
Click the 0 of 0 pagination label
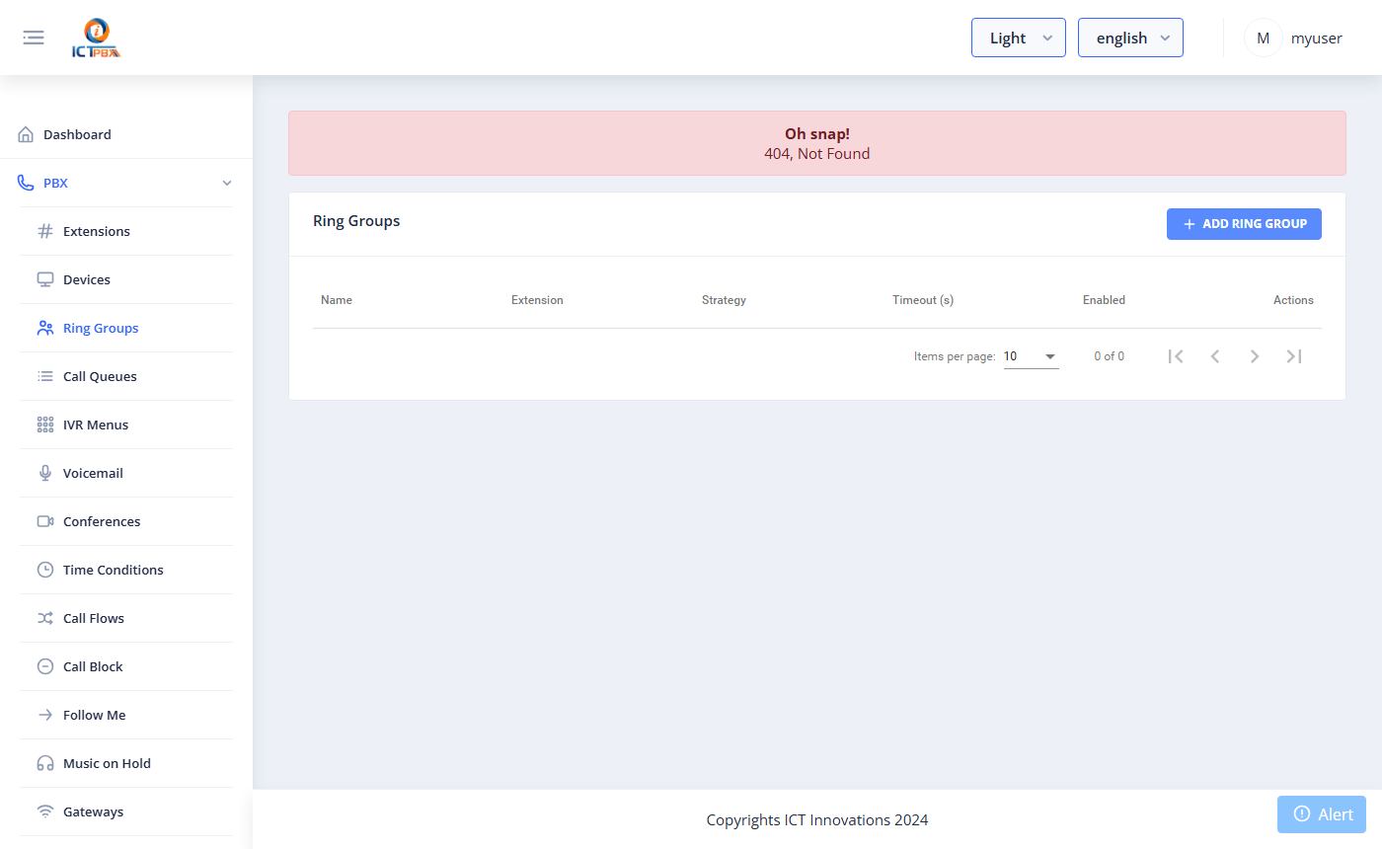coord(1109,356)
